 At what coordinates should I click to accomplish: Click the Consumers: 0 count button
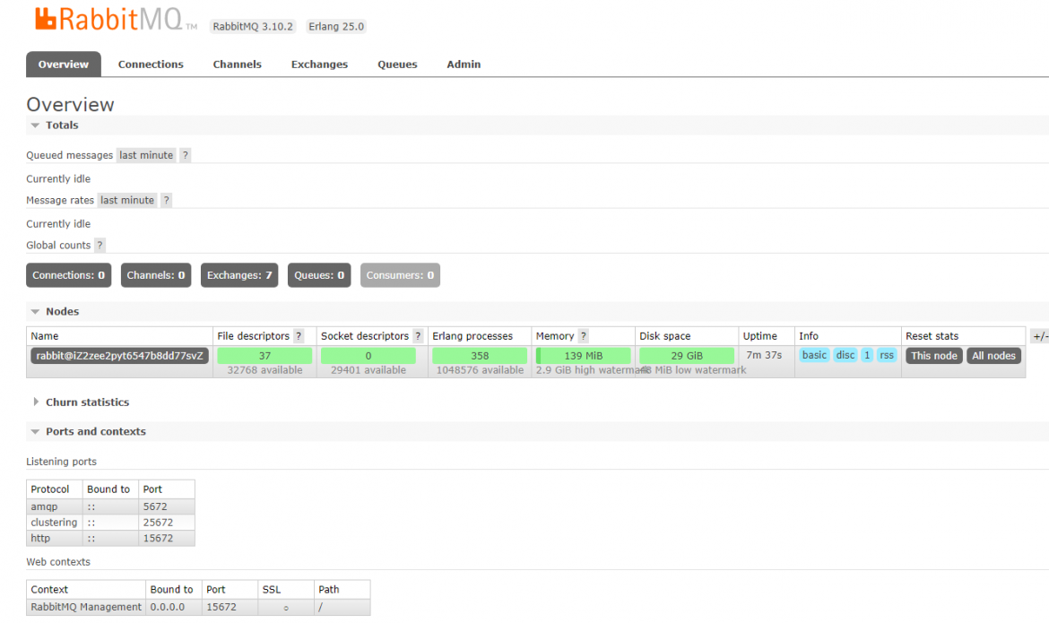(400, 275)
